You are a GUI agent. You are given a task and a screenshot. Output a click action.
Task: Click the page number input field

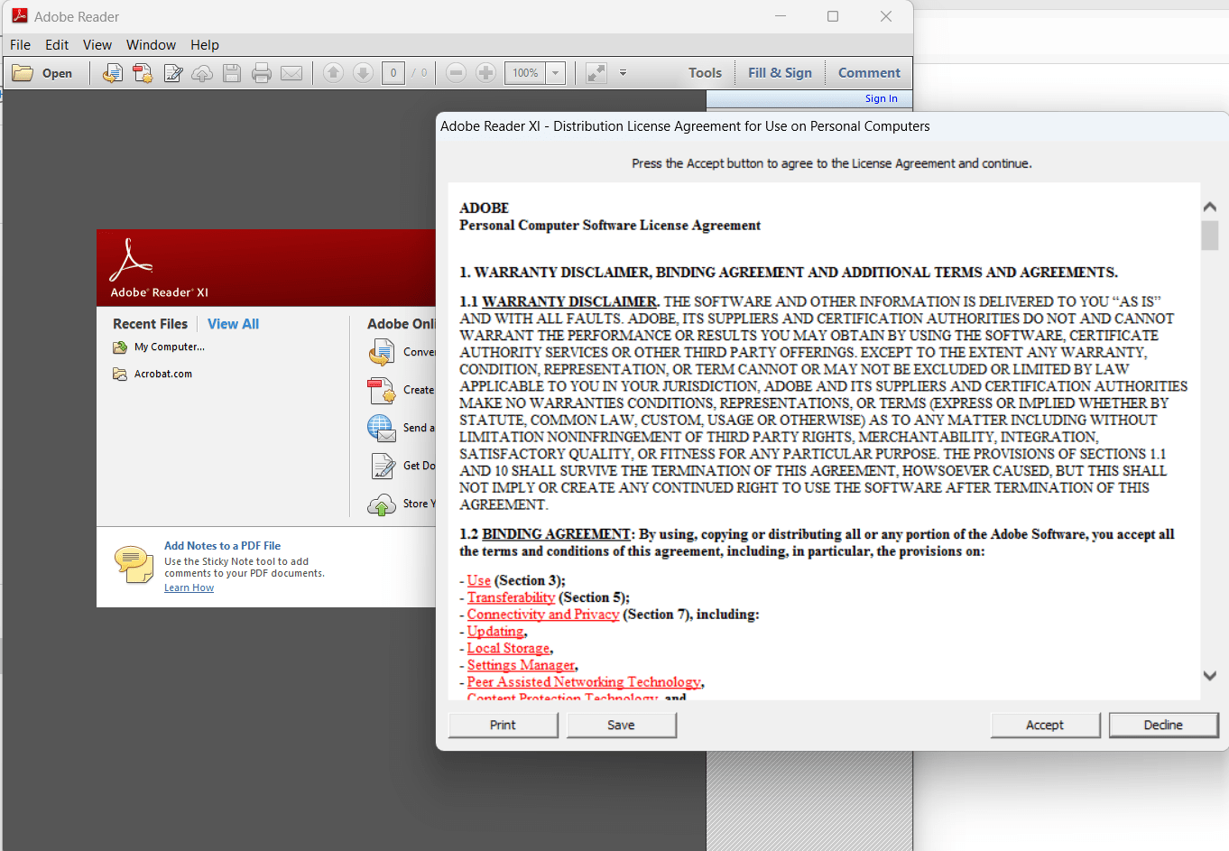[x=393, y=73]
